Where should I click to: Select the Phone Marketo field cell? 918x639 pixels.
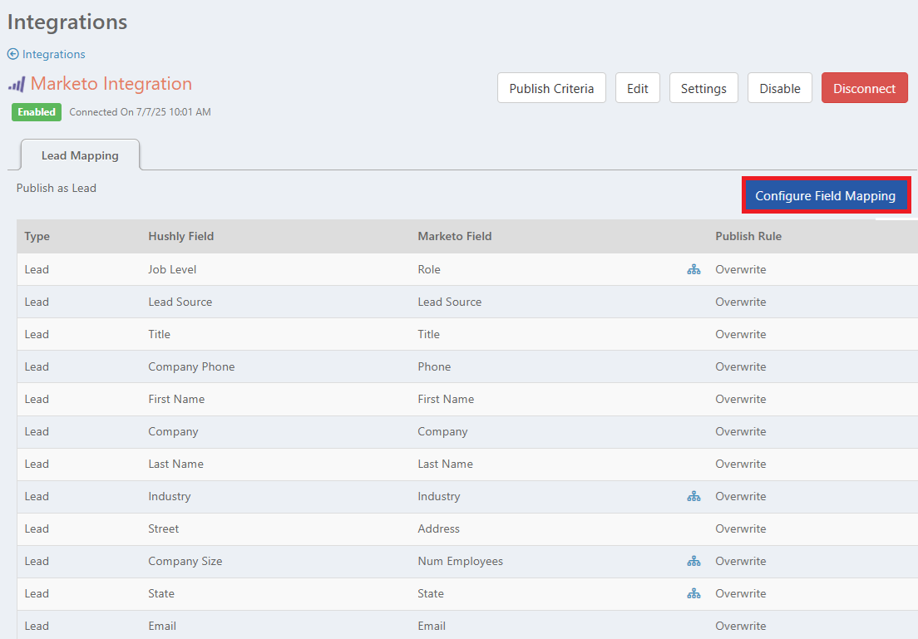(x=434, y=367)
